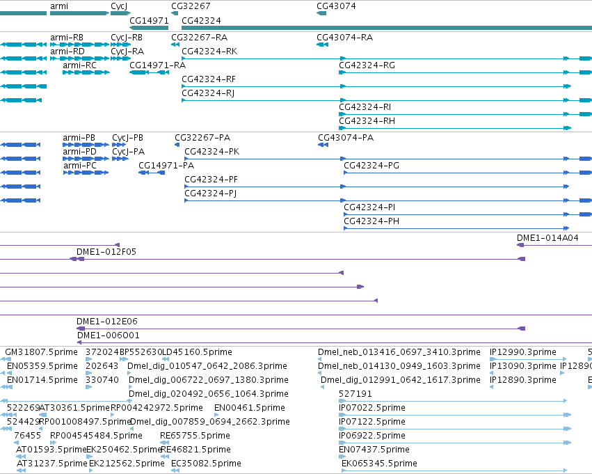Click EST IP13090.3prime
This screenshot has height=474, width=592.
(523, 367)
